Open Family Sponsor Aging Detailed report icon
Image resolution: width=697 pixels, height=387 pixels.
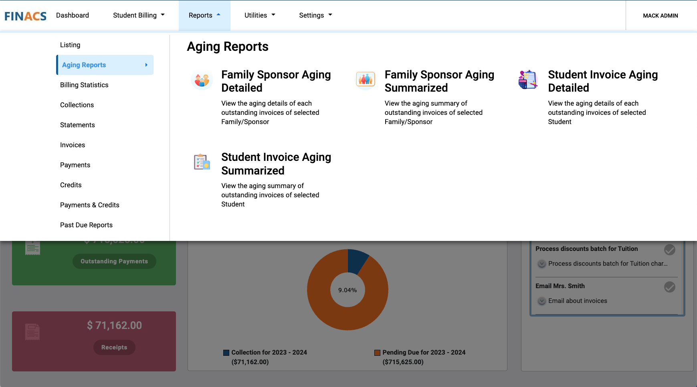[x=202, y=80]
